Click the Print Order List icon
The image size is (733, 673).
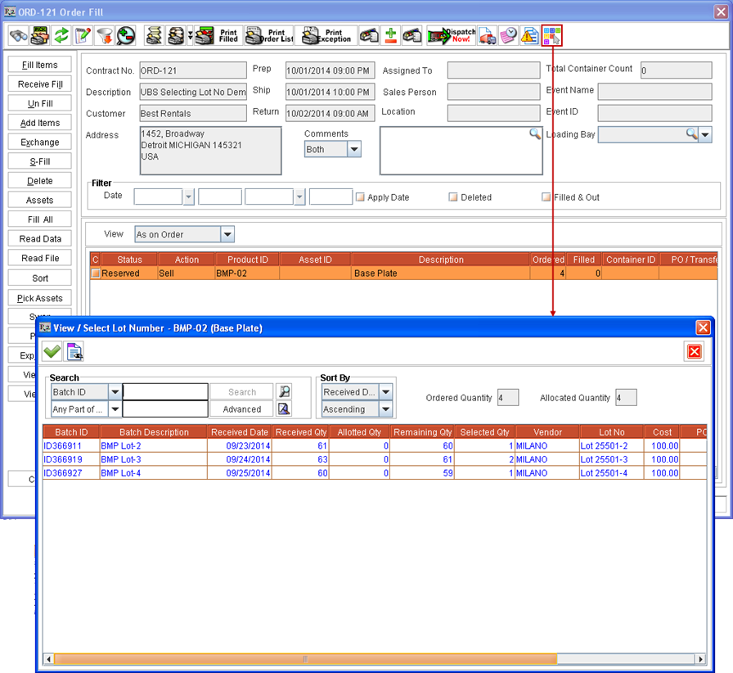[270, 35]
